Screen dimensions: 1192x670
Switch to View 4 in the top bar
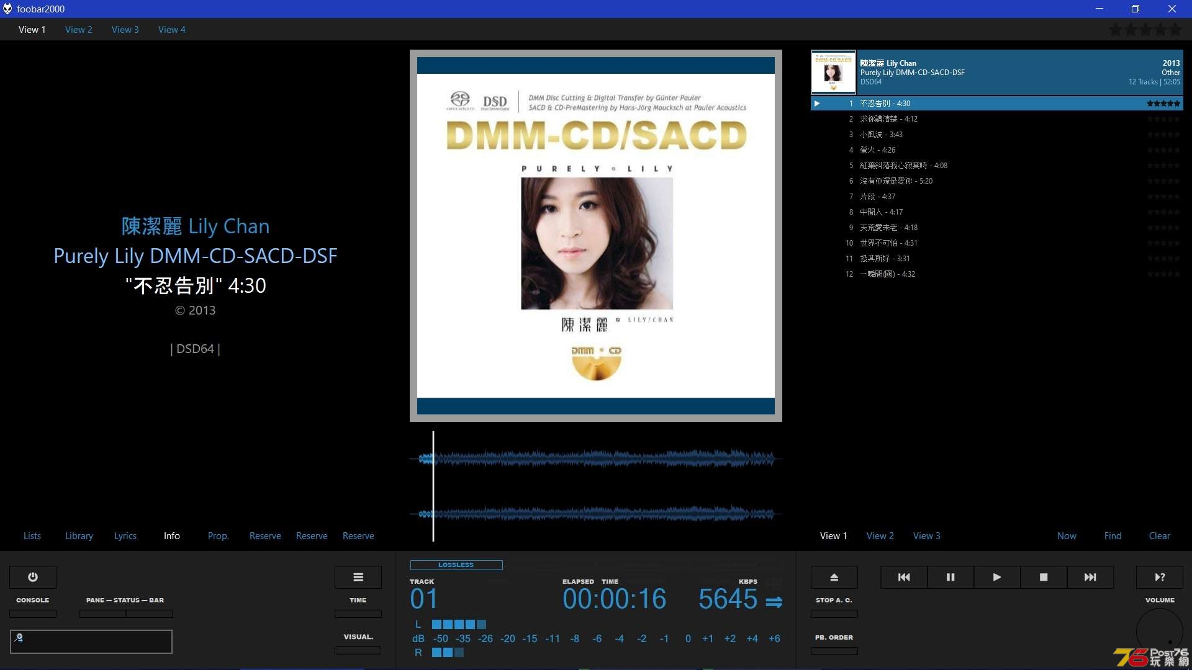pos(172,30)
